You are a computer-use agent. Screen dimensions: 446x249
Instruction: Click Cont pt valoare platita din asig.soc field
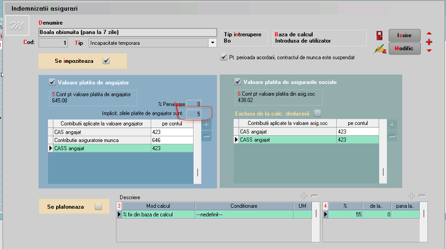pos(279,97)
